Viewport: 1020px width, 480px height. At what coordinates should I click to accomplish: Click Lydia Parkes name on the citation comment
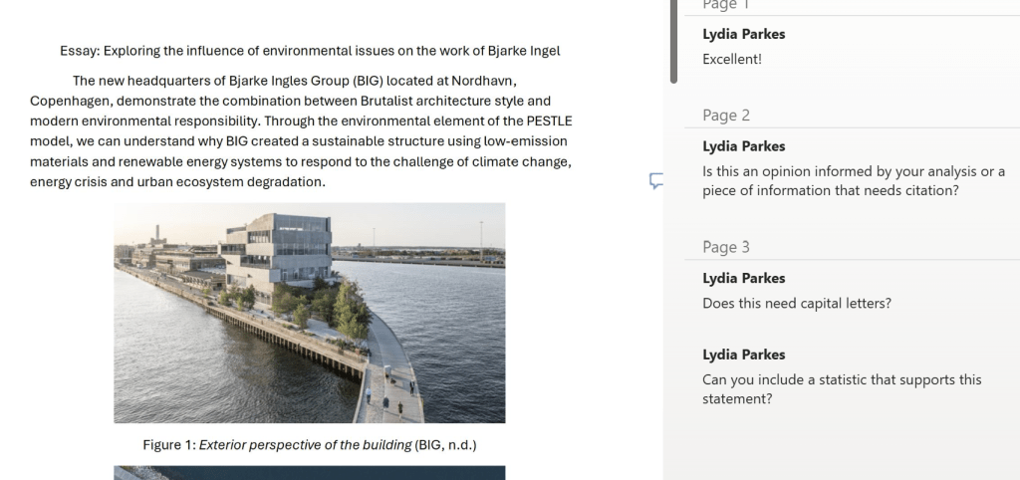coord(743,147)
